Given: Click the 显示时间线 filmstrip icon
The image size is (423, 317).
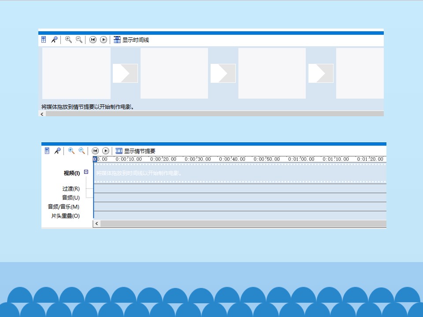Looking at the screenshot, I should point(117,40).
